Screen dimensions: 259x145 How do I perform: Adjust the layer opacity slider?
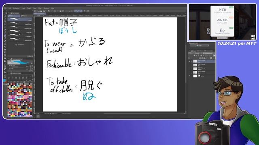coord(208,53)
